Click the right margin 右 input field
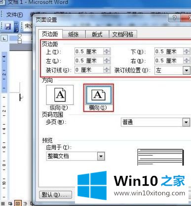Image resolution: width=191 pixels, height=206 pixels. pos(169,61)
